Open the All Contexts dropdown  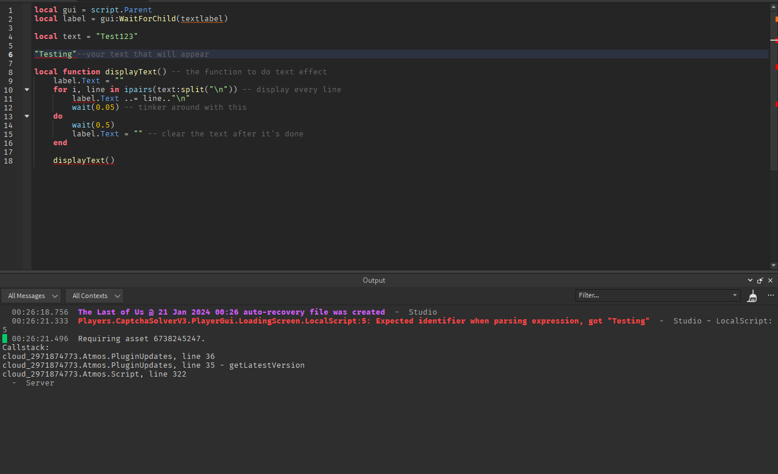click(94, 295)
